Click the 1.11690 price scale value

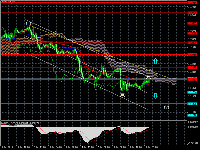192,96
